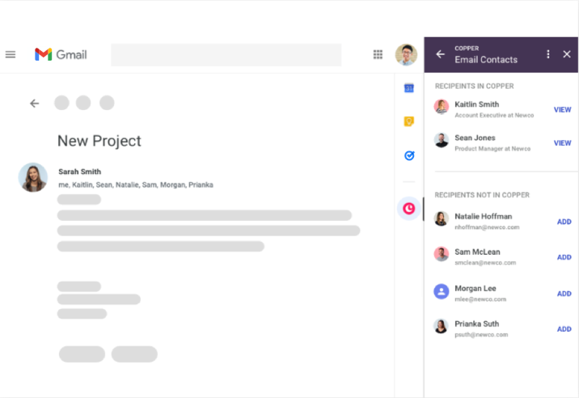Add Natalie Hoffman to Copper

tap(564, 222)
